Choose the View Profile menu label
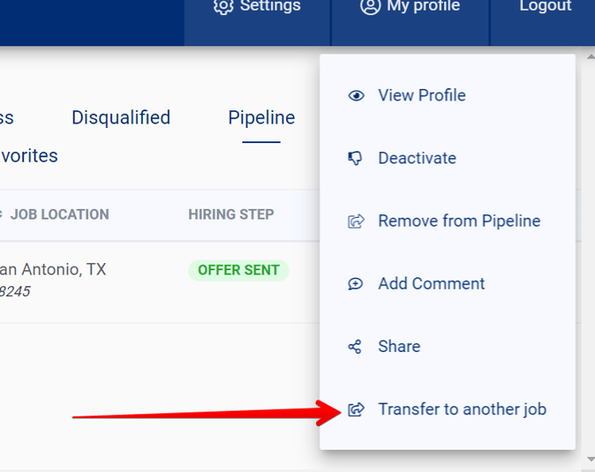This screenshot has height=472, width=595. tap(422, 96)
